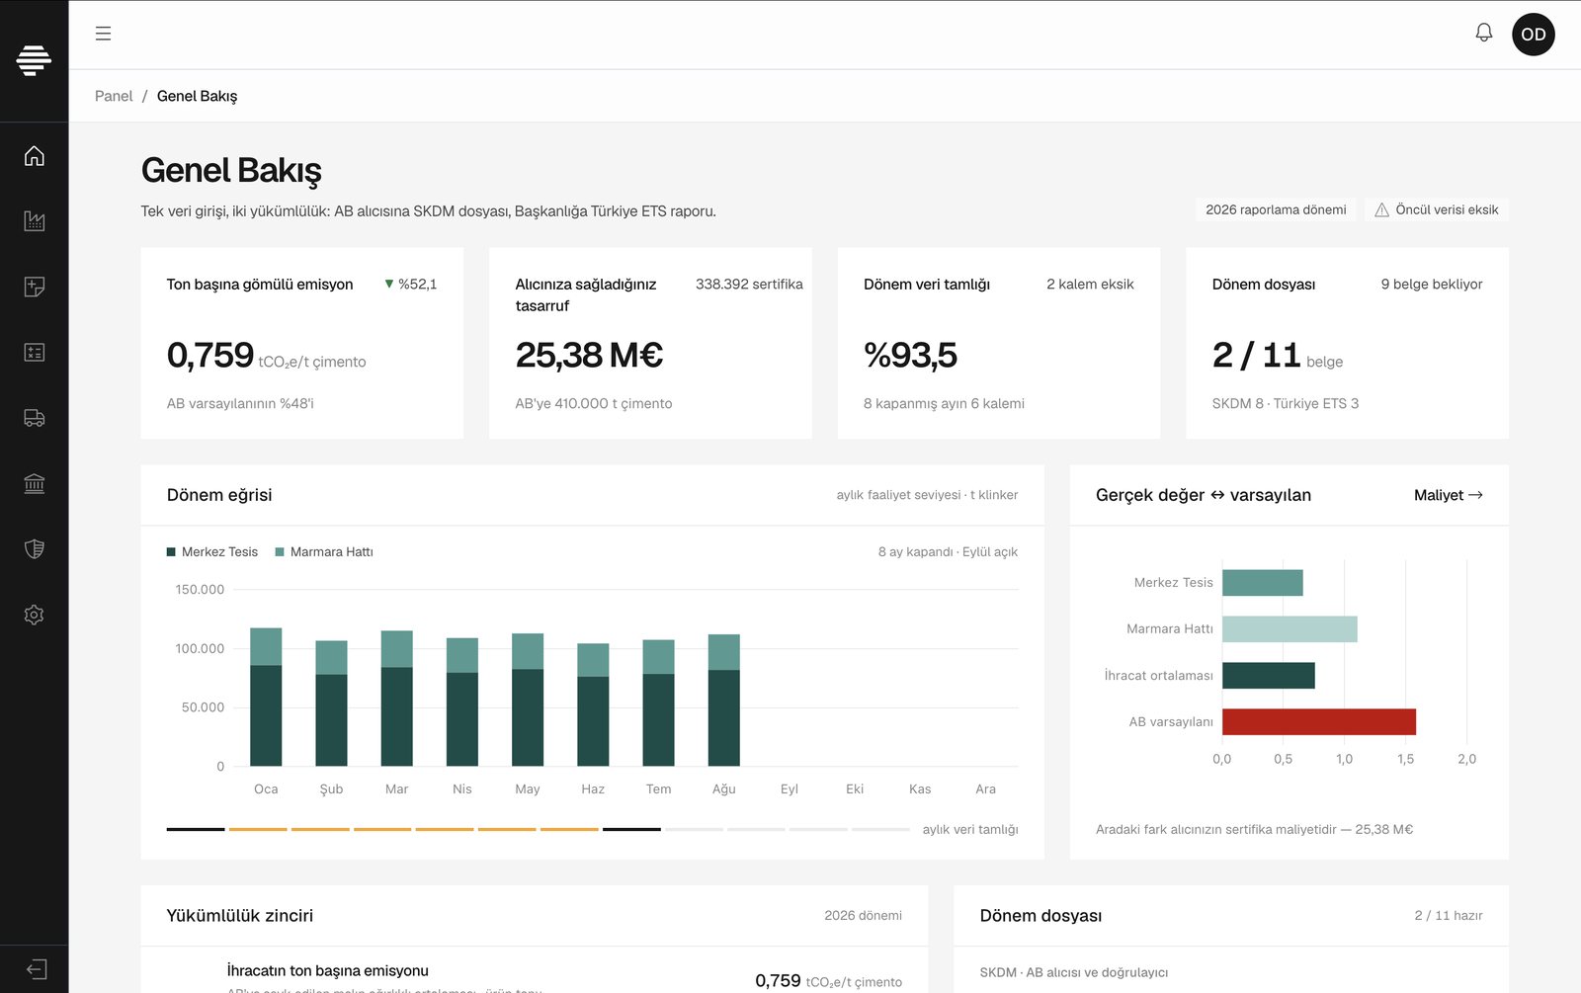1581x993 pixels.
Task: Click the %52,1 decrease indicator
Action: pos(410,285)
